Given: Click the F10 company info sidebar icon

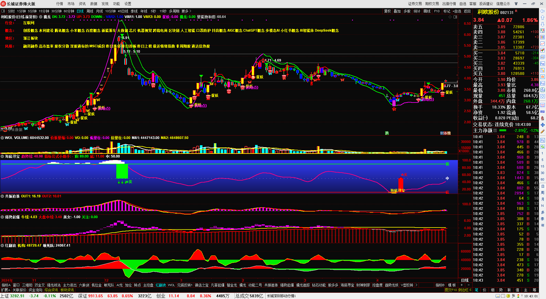Looking at the screenshot, I should pyautogui.click(x=543, y=64).
